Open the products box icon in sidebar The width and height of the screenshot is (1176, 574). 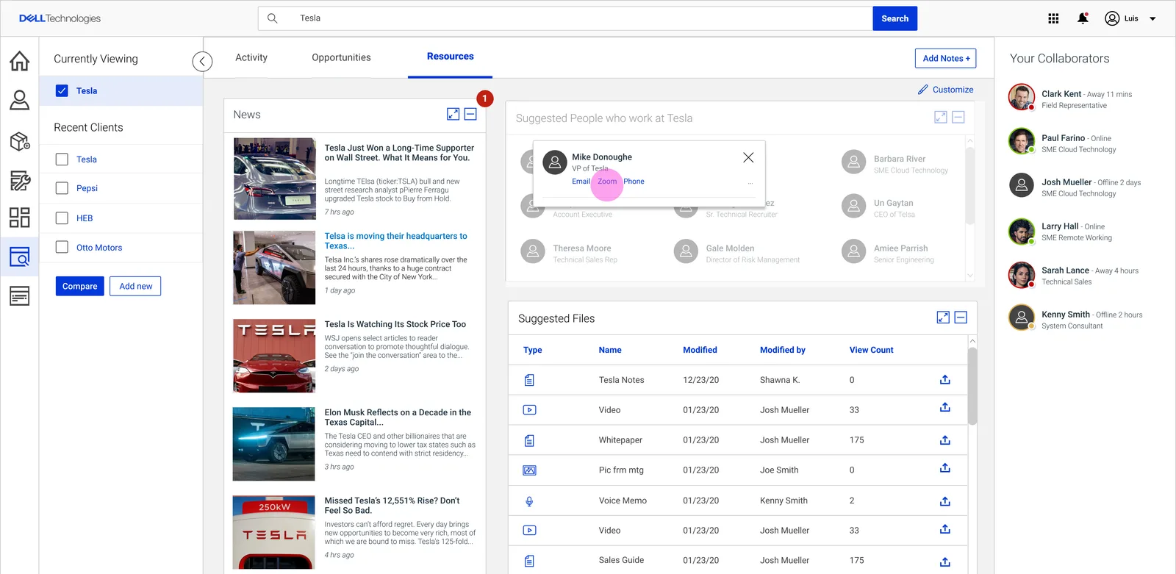click(x=20, y=141)
